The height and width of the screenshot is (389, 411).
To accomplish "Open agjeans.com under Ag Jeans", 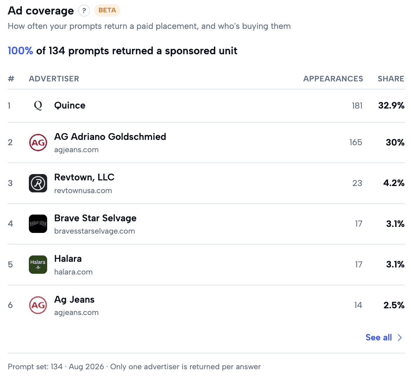I will [x=77, y=313].
